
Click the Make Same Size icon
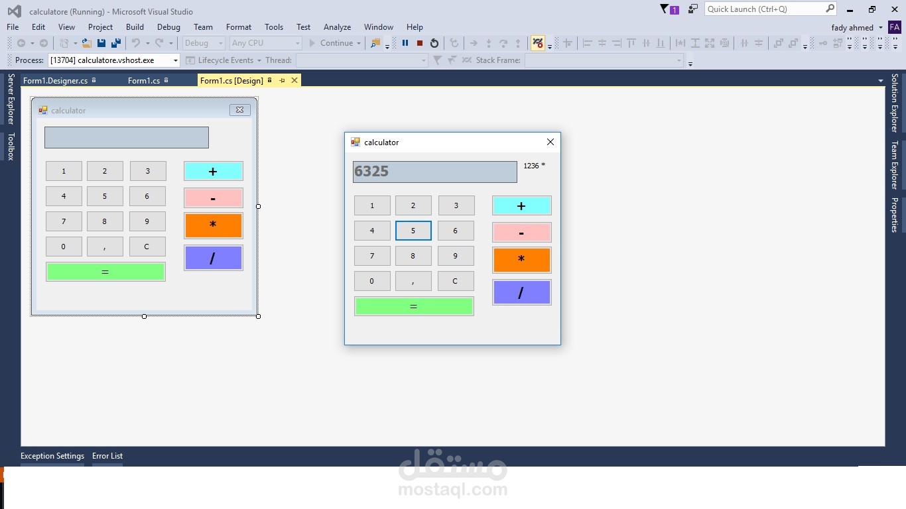pyautogui.click(x=710, y=43)
